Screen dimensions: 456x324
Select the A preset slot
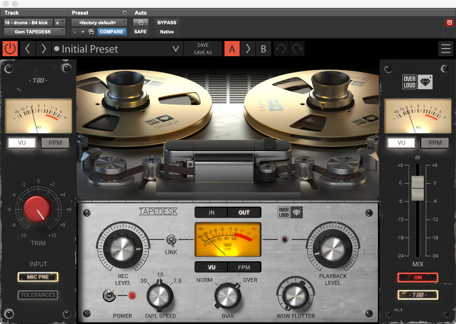[x=232, y=49]
